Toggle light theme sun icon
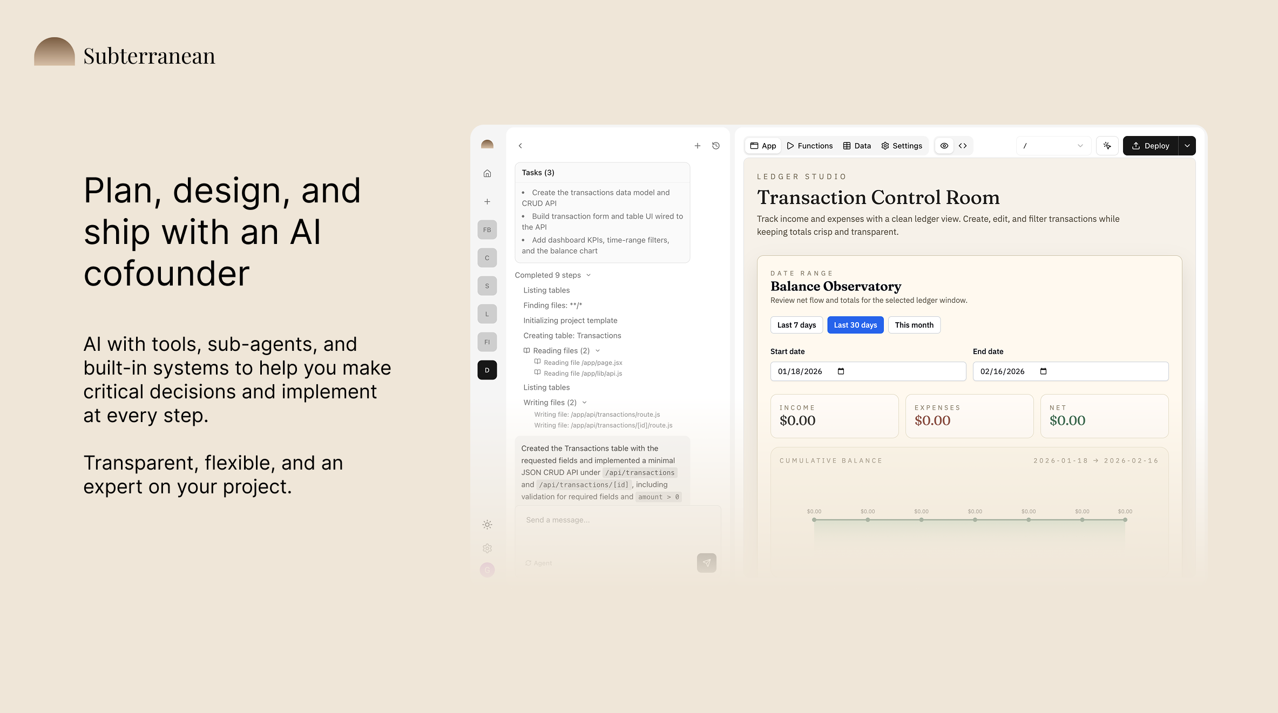The image size is (1278, 713). point(487,525)
